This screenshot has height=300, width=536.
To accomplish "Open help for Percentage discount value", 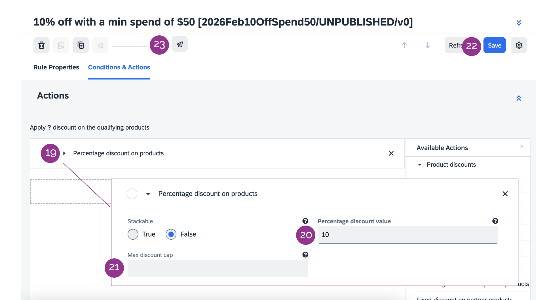I will (x=495, y=221).
